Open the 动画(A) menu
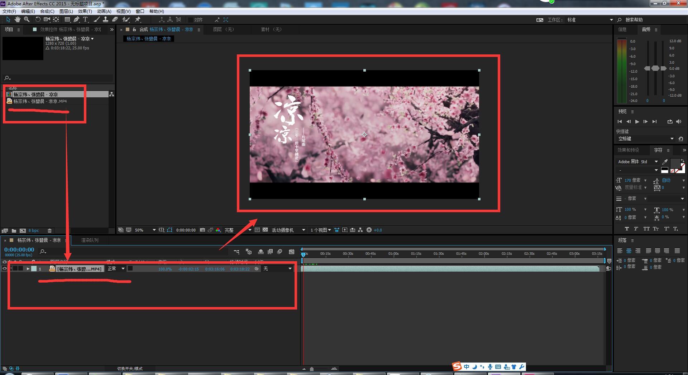Screen dimensions: 688x375 (x=104, y=11)
